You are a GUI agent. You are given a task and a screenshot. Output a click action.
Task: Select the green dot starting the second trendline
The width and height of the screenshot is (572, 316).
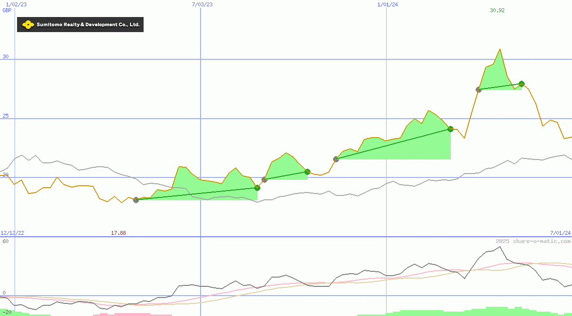264,180
